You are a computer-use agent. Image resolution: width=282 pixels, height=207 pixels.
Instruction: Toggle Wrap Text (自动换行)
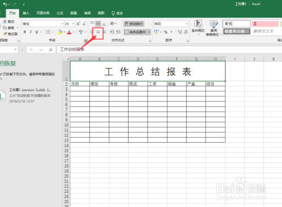tap(134, 24)
